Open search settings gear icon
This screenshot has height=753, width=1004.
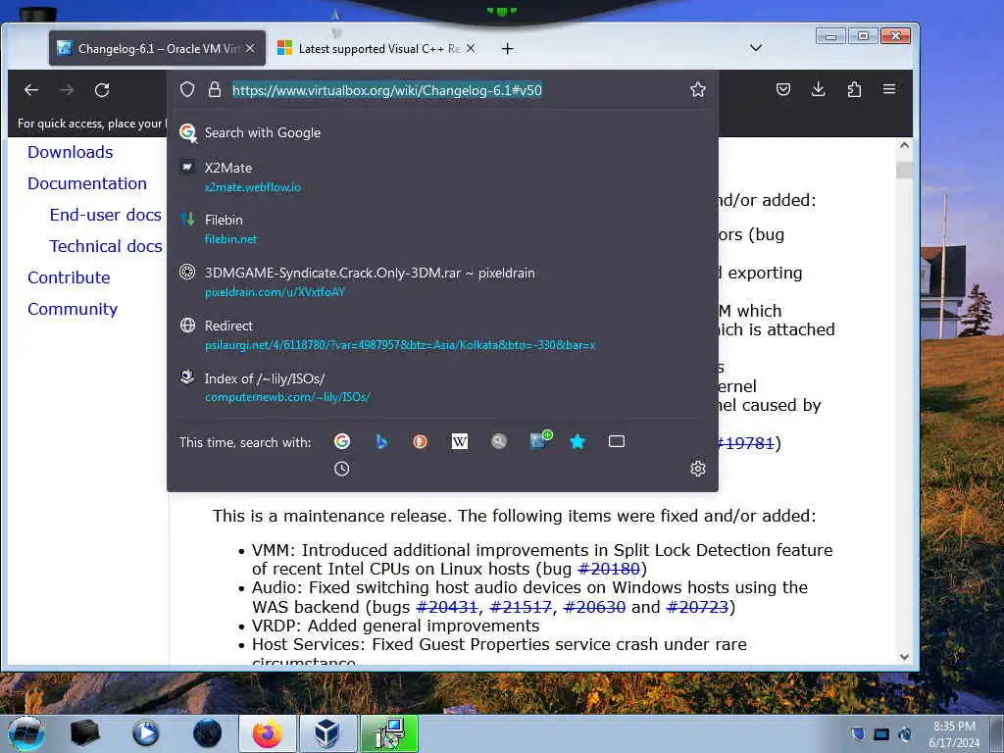coord(698,469)
